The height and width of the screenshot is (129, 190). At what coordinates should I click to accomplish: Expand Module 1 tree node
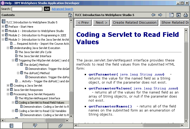coord(3,31)
